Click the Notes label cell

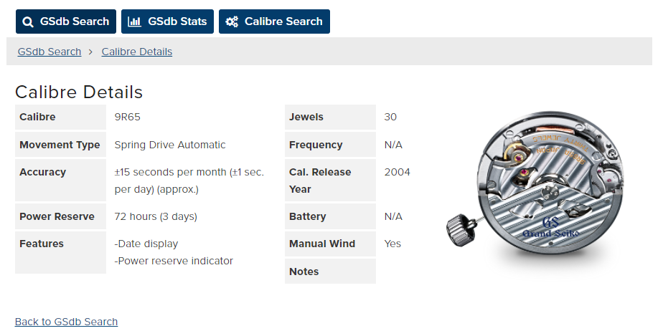point(330,272)
